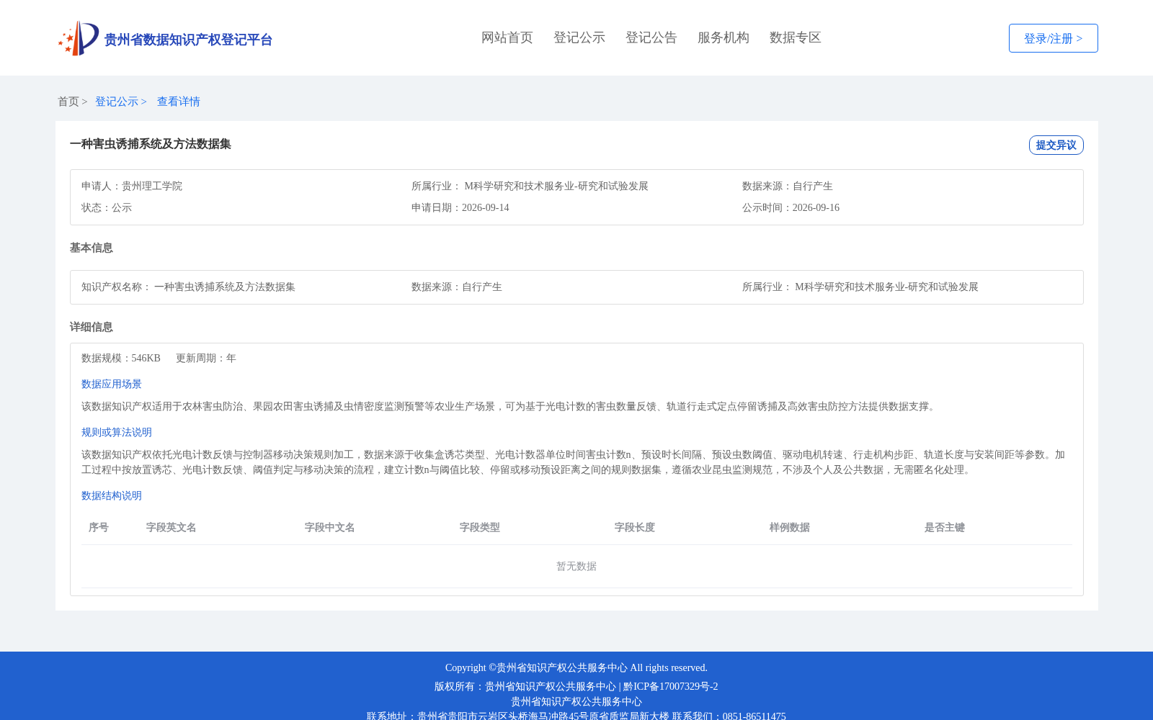Click the 知识产权名称 field value
Screen dimensions: 1153x720
point(225,287)
